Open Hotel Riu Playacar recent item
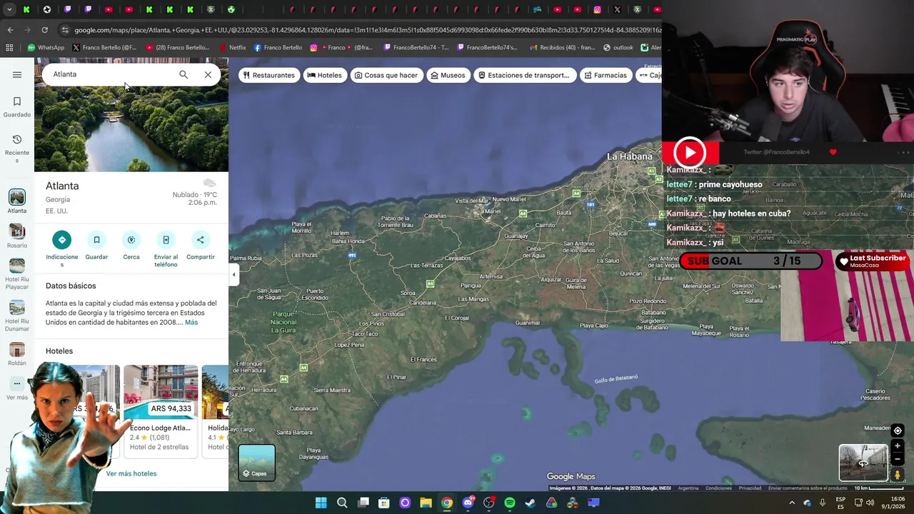Screen dimensions: 914x514 17,274
